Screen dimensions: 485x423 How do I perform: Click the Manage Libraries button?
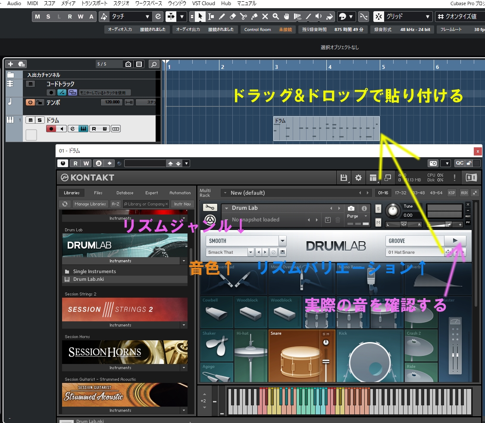pyautogui.click(x=91, y=204)
